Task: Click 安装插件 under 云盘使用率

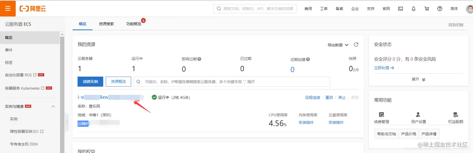Action: tap(336, 123)
